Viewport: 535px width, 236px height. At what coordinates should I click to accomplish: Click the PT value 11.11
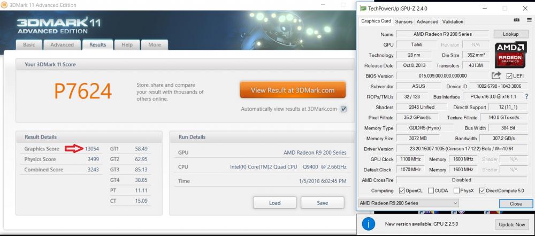(x=141, y=190)
